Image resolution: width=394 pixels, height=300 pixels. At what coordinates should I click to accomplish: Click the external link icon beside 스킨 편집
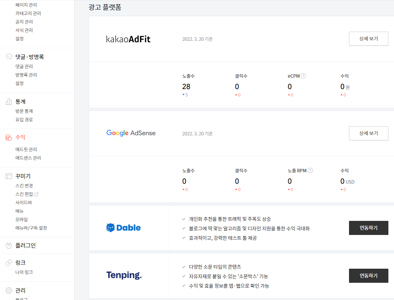coord(37,194)
